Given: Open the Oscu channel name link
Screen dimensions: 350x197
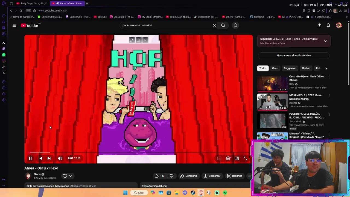Looking at the screenshot, I should (37, 174).
